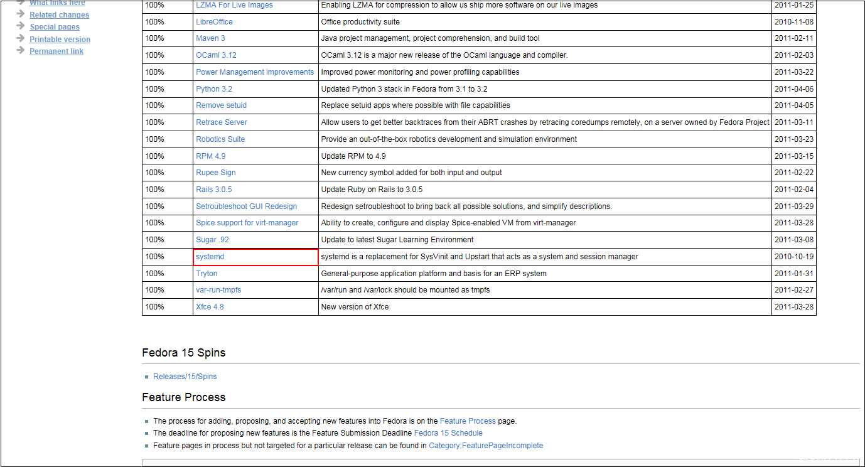This screenshot has width=865, height=467.
Task: Open the systemd feature page
Action: click(x=210, y=257)
